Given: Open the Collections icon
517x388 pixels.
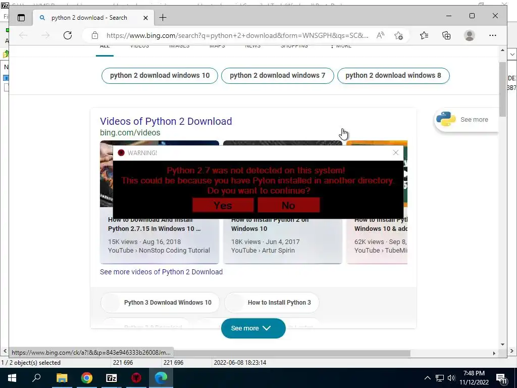Looking at the screenshot, I should tap(446, 35).
